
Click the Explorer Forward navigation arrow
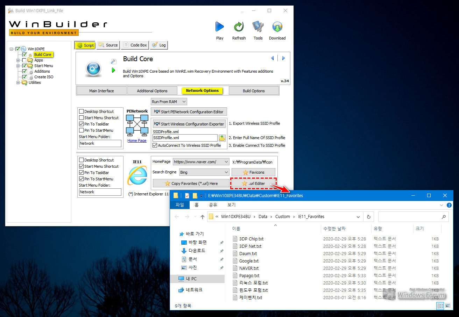(x=187, y=217)
